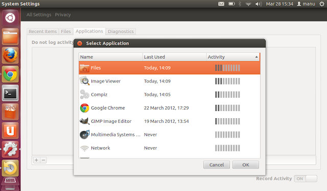The image size is (327, 191).
Task: Select GIMP Image Editor in the list
Action: pos(169,121)
